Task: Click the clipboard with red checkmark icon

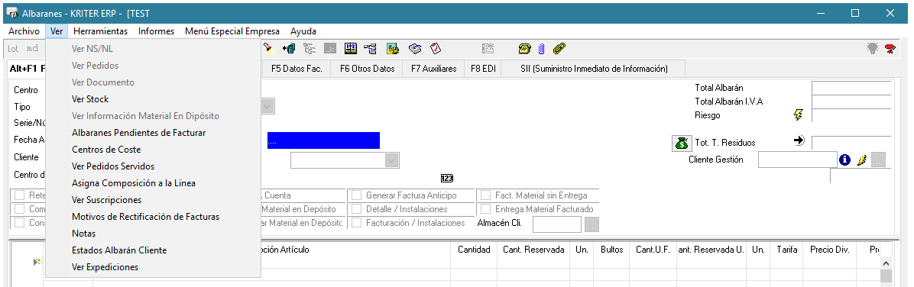Action: [436, 48]
